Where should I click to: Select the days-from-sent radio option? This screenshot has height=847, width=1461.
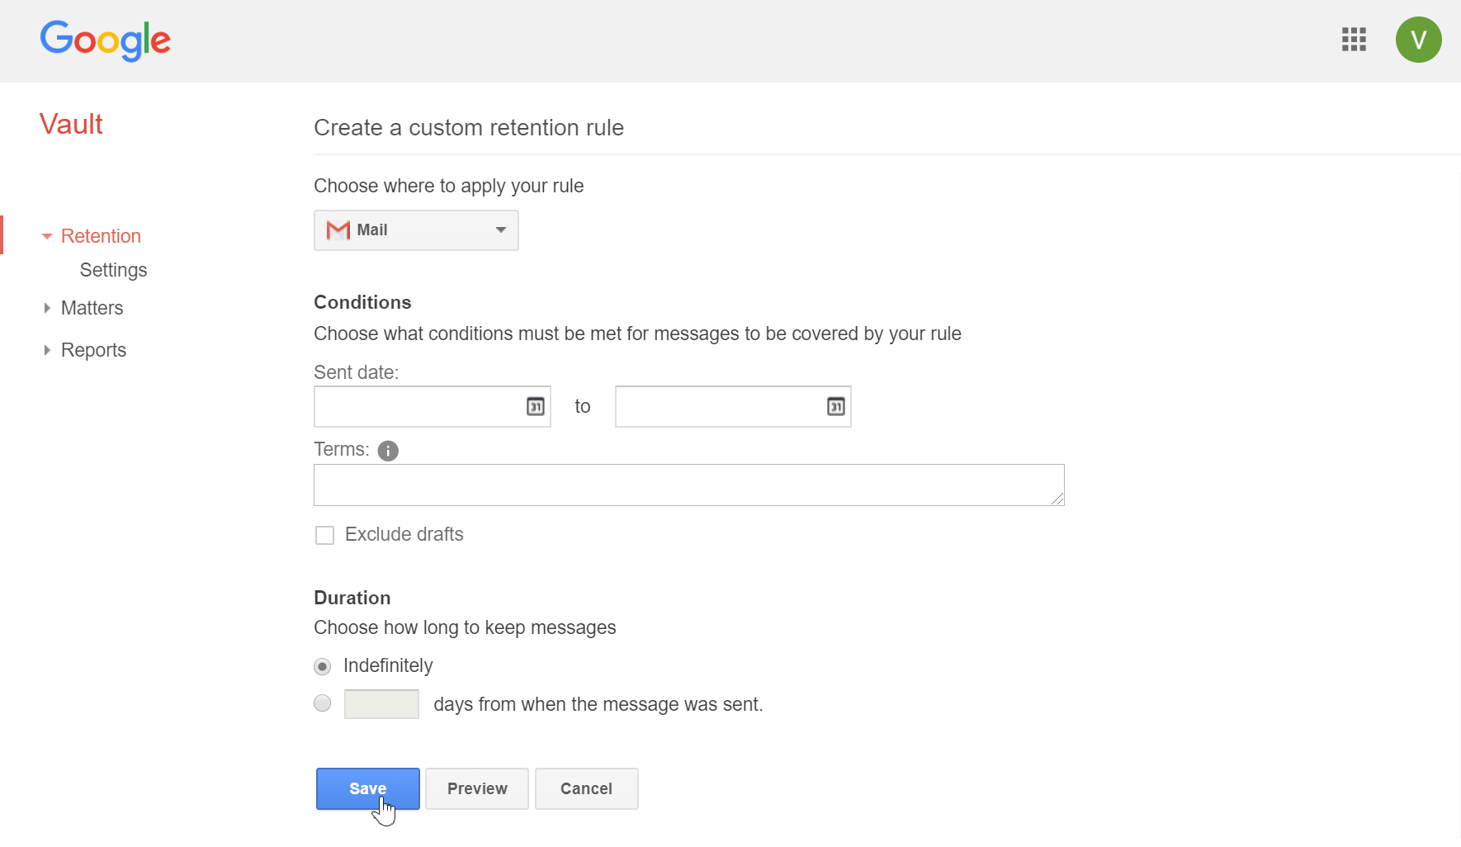click(323, 703)
